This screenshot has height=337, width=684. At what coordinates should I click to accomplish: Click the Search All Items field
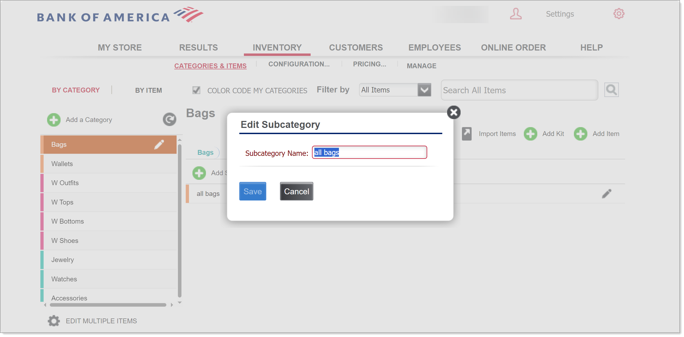[x=520, y=90]
